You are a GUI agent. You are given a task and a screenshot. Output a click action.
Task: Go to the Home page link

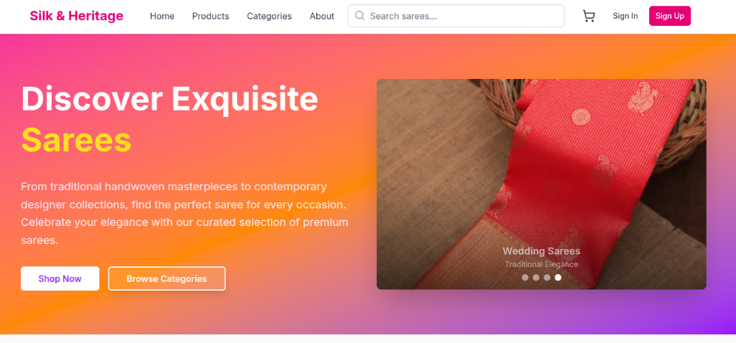(x=162, y=16)
